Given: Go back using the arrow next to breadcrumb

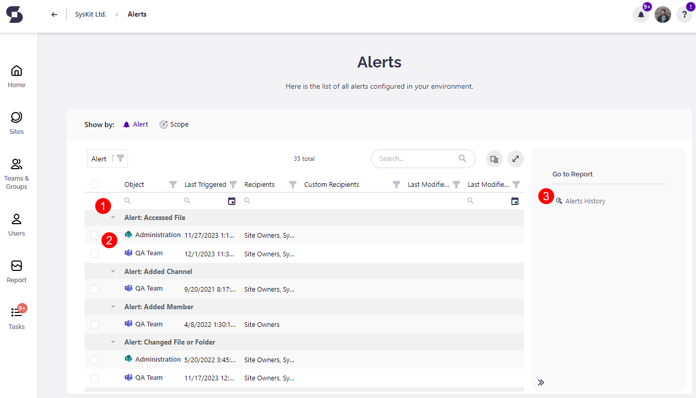Looking at the screenshot, I should pos(54,14).
